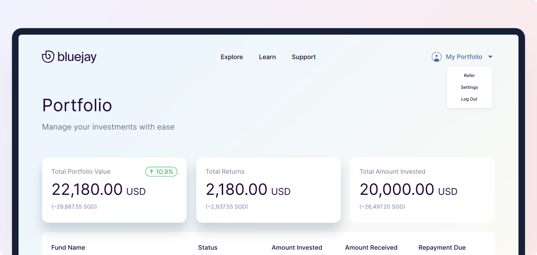Open the Explore navigation item
This screenshot has width=537, height=255.
(x=232, y=57)
